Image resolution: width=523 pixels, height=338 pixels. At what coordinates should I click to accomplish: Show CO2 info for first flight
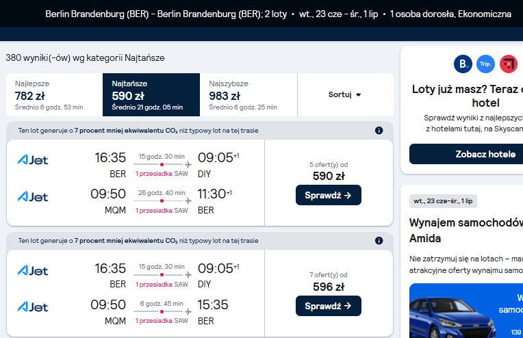[x=379, y=130]
